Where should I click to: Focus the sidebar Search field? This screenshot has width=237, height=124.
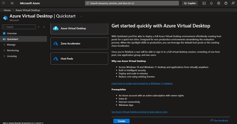click(x=19, y=27)
